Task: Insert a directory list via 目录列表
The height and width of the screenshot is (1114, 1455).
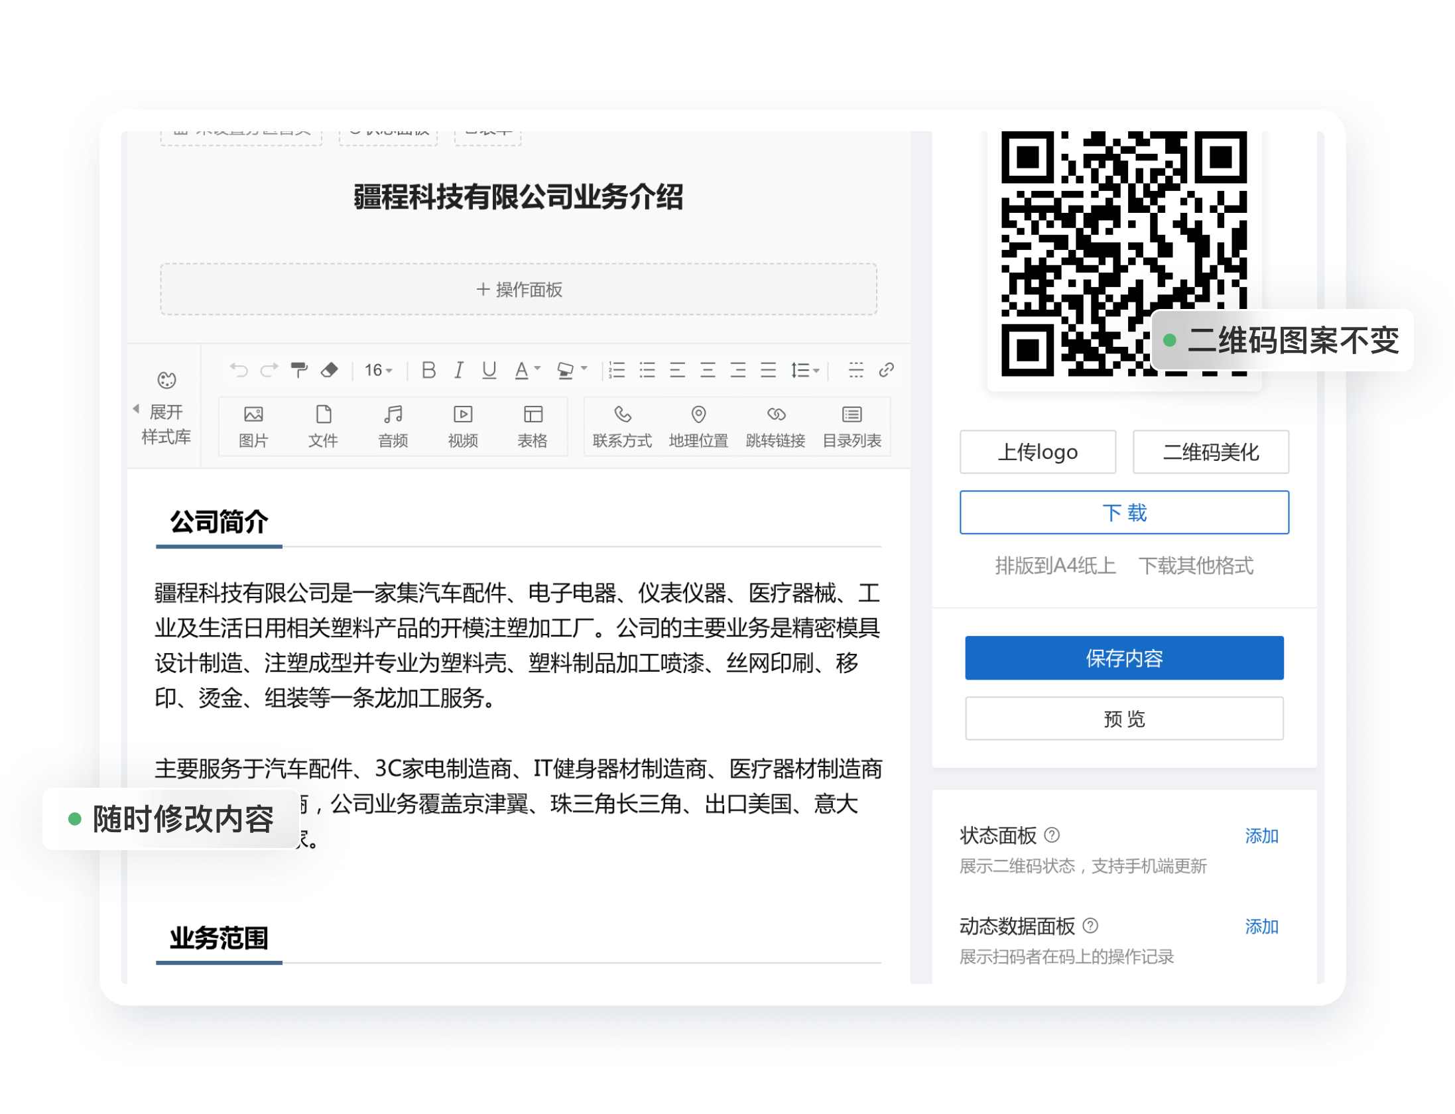Action: coord(852,426)
